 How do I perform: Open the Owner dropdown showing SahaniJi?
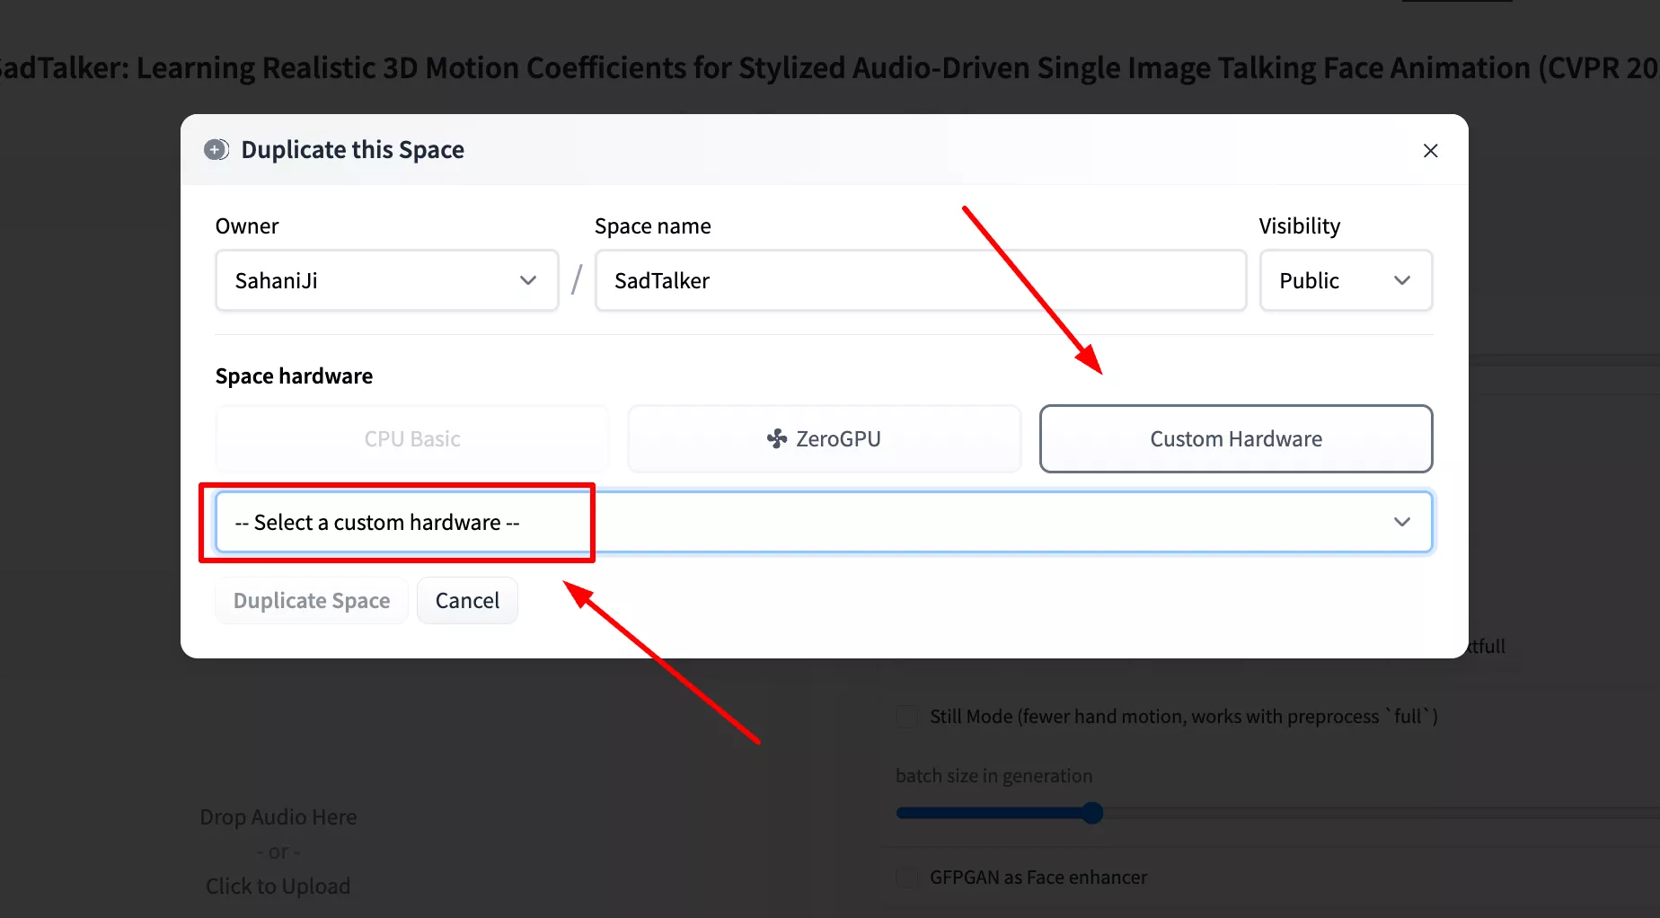pos(387,280)
